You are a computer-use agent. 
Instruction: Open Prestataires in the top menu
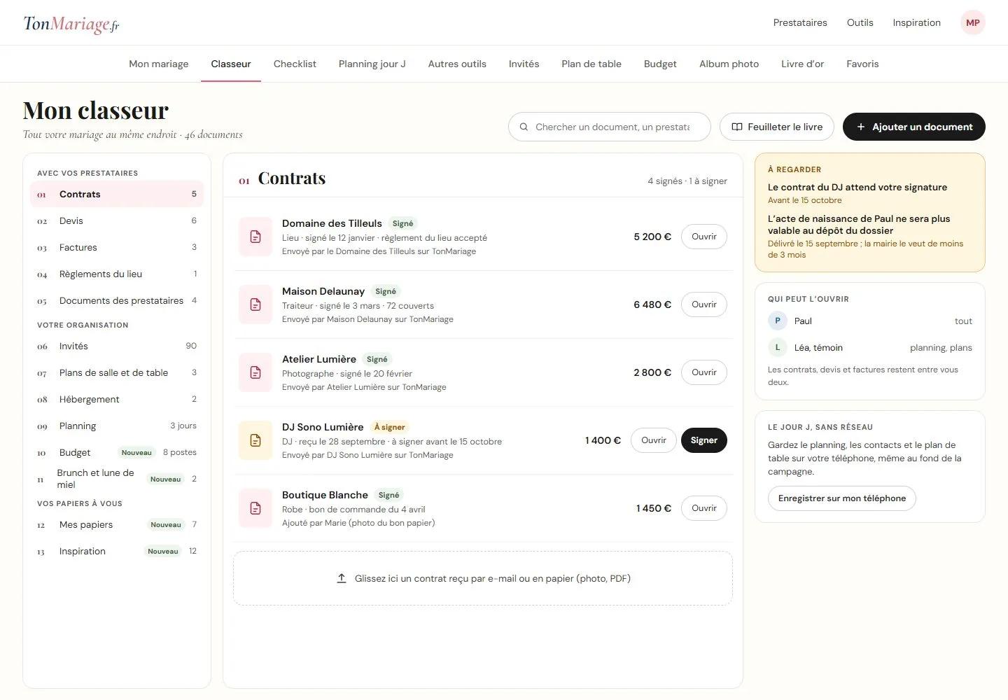(800, 22)
